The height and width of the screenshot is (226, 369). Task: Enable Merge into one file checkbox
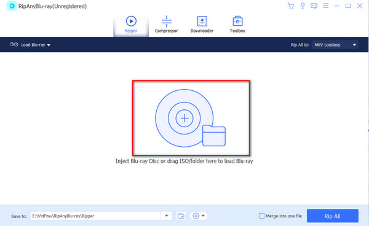tap(262, 216)
